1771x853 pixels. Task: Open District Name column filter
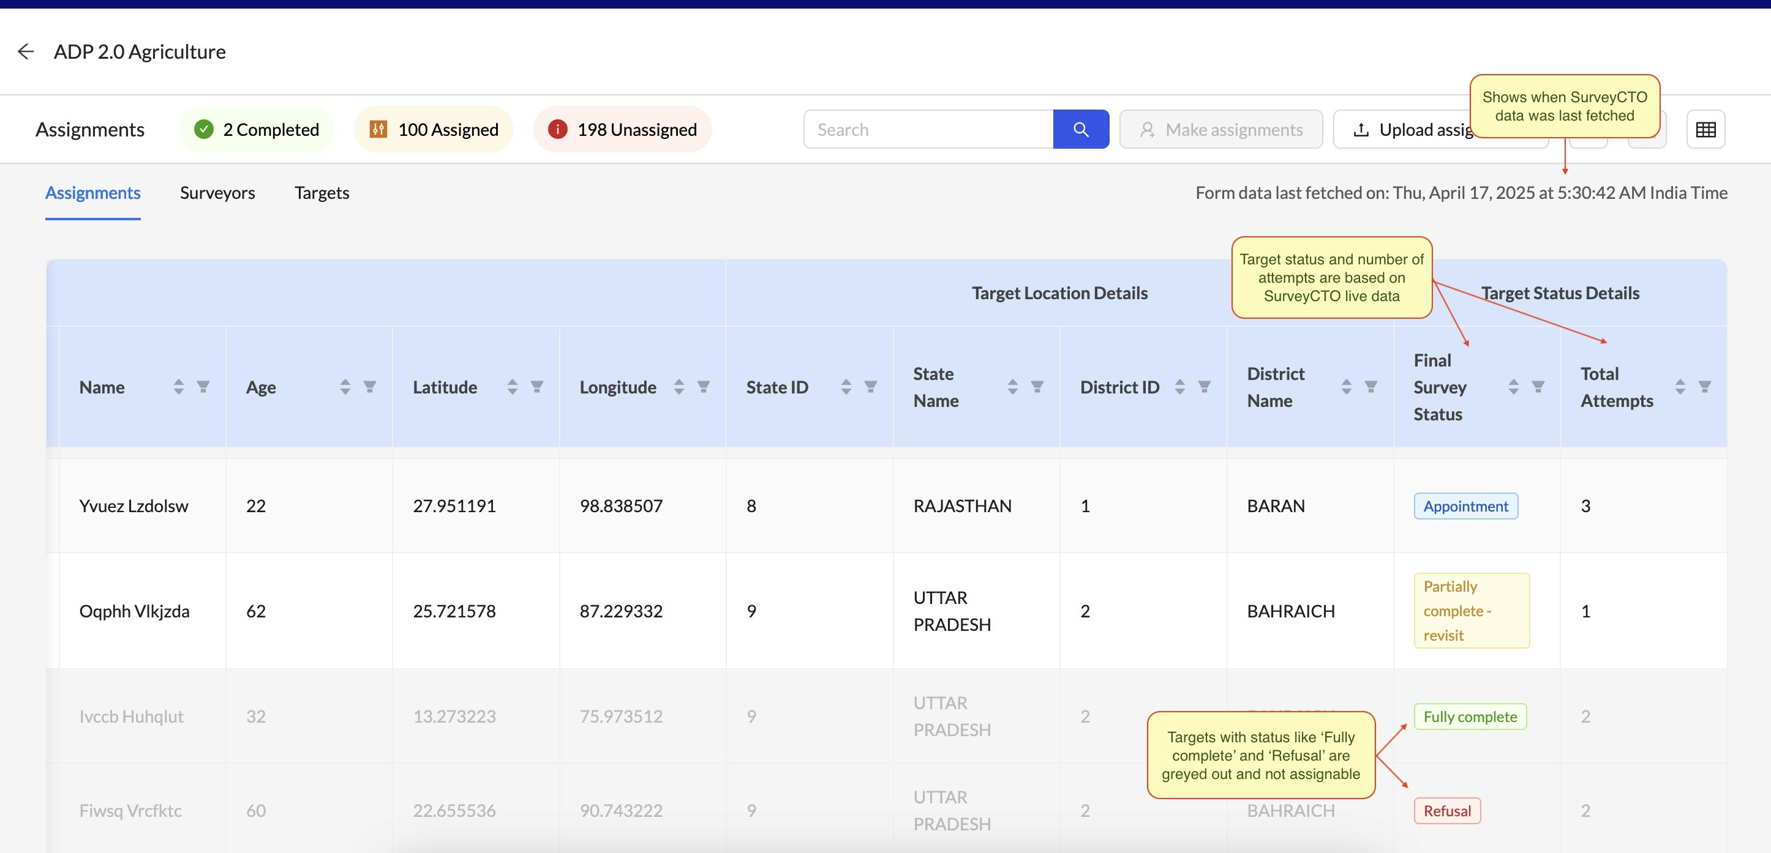click(1370, 387)
